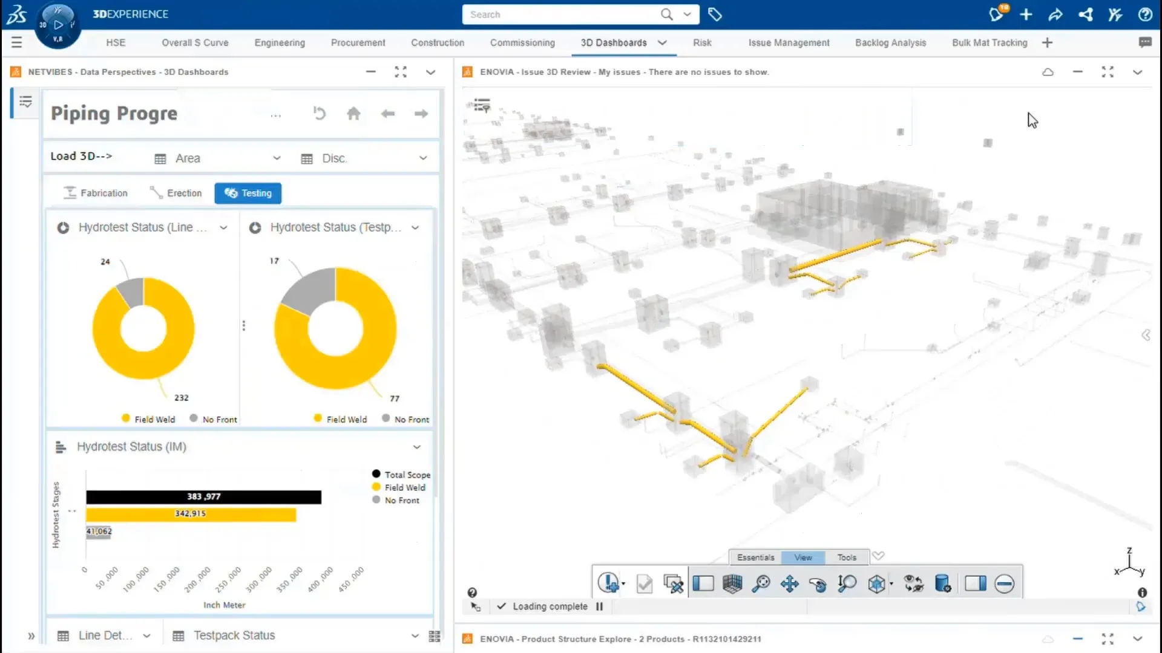Switch to the Commissioning tab
This screenshot has width=1162, height=653.
522,42
